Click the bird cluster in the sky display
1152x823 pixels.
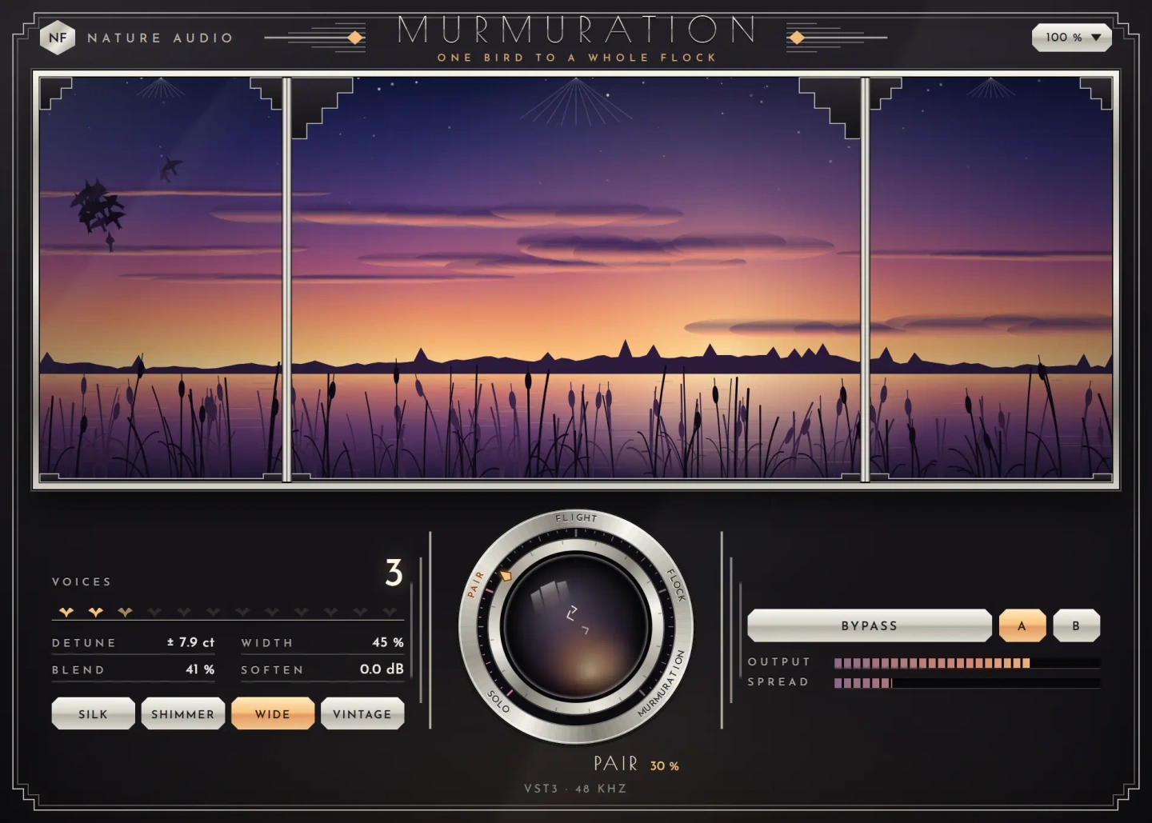[98, 206]
